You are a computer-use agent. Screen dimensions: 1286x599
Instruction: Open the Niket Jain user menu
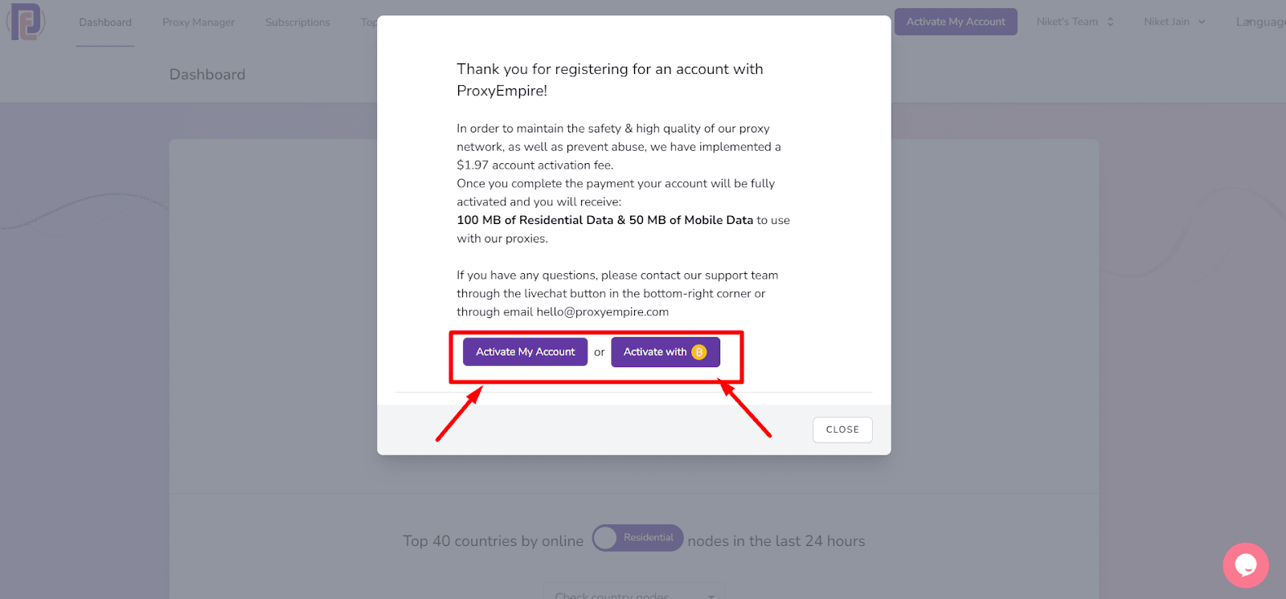[1174, 22]
